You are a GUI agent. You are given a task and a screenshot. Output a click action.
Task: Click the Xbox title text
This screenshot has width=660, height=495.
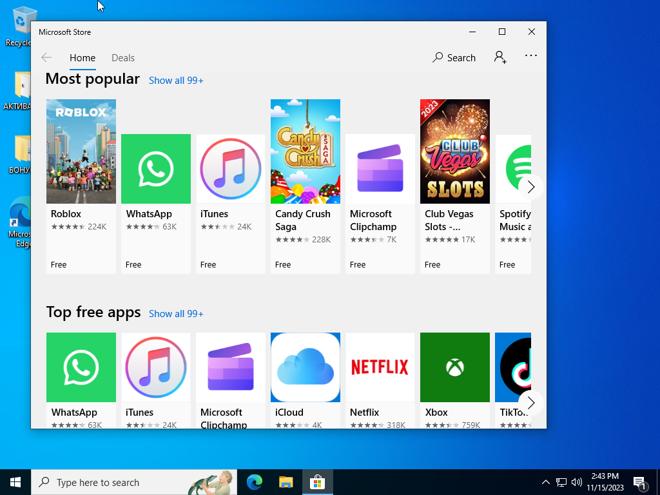(x=436, y=412)
